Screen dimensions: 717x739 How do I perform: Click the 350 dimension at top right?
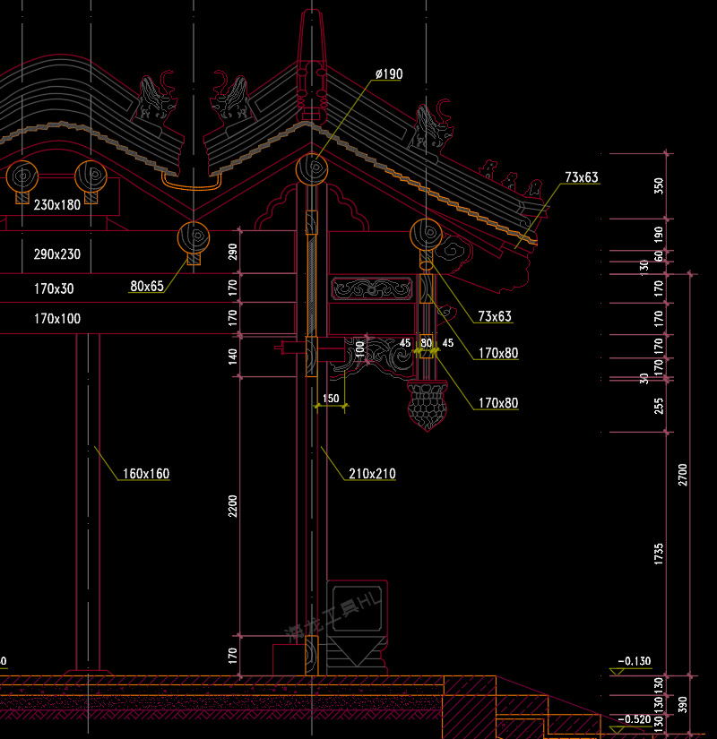tap(659, 185)
